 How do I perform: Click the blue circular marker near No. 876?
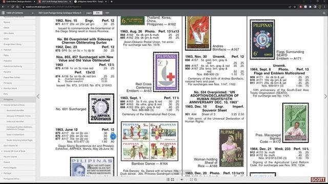click(113, 136)
